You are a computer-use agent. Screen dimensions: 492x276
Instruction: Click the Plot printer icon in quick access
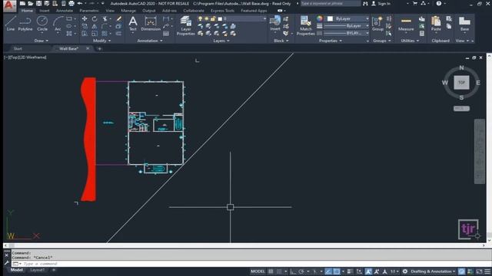tap(71, 3)
